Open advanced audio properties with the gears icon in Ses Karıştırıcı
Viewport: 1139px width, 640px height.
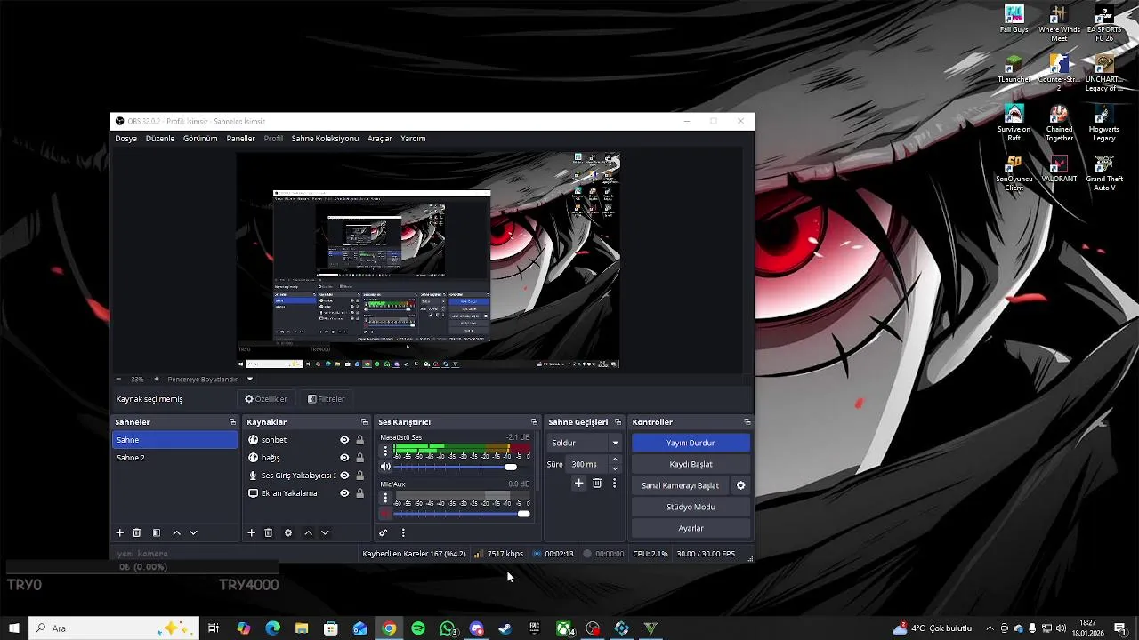384,532
